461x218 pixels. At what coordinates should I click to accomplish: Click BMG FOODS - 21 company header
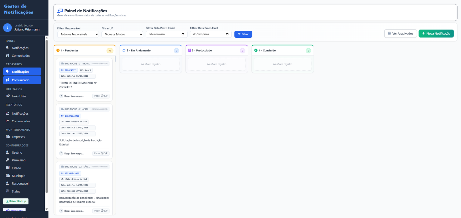[x=84, y=63]
